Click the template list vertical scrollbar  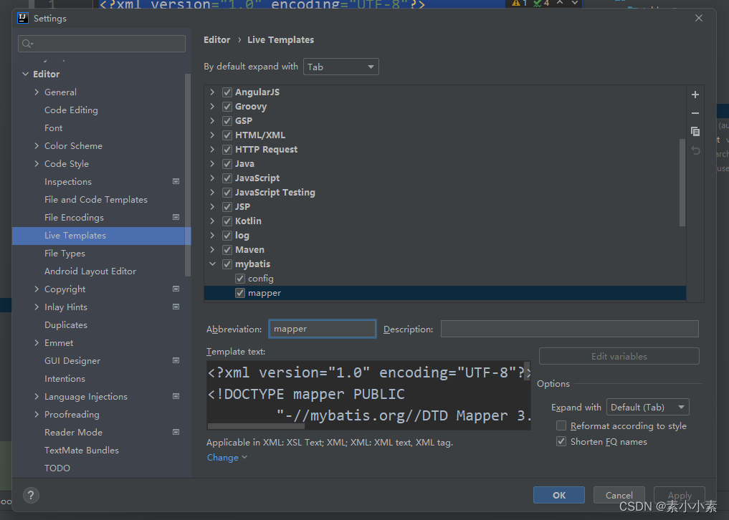pos(682,182)
